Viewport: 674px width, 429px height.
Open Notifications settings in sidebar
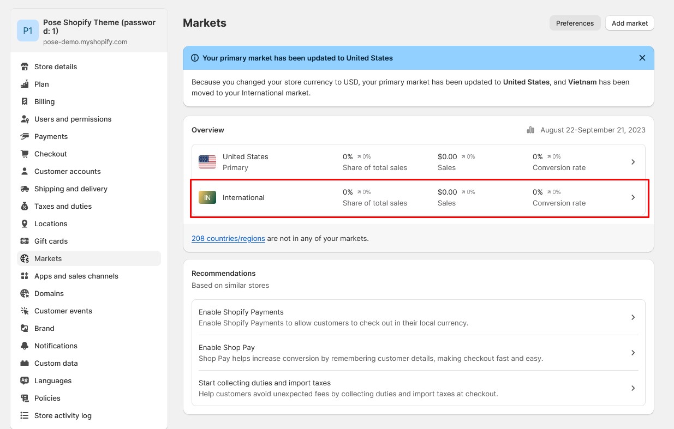click(x=89, y=346)
